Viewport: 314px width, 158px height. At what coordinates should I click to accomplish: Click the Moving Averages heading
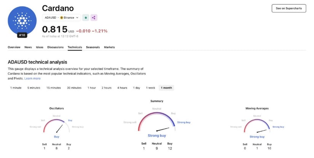(x=257, y=109)
